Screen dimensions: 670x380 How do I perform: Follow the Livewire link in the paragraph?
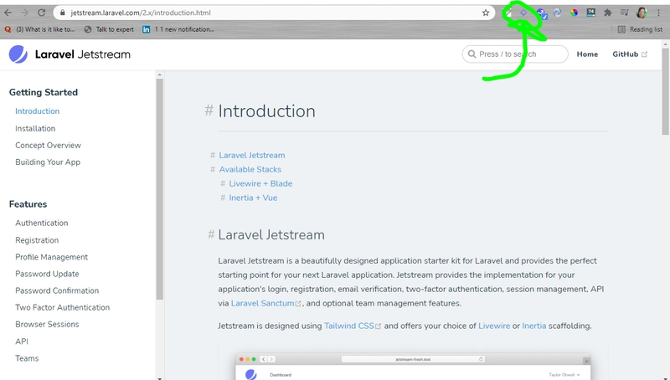coord(494,326)
